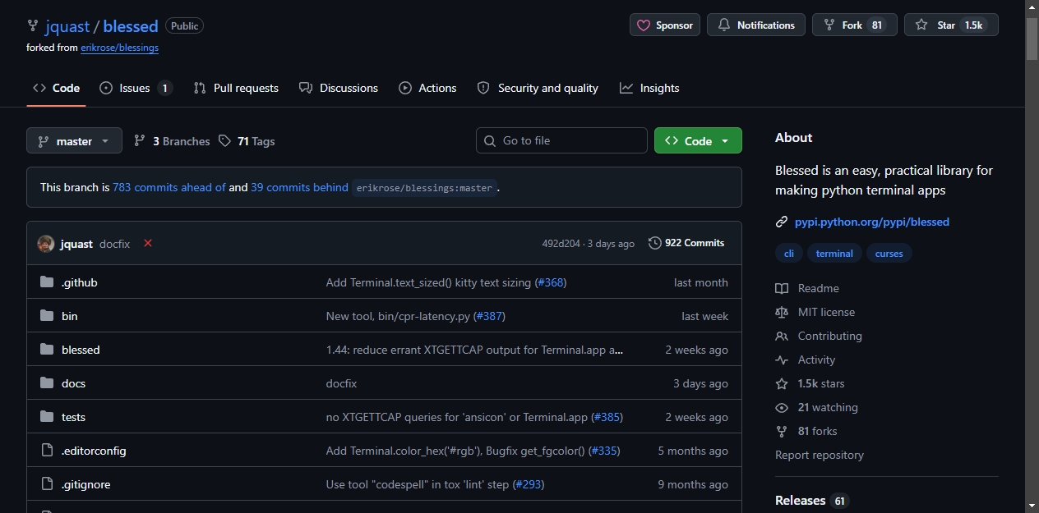The width and height of the screenshot is (1039, 513).
Task: Click the page vertical scrollbar thumb
Action: (x=1032, y=38)
